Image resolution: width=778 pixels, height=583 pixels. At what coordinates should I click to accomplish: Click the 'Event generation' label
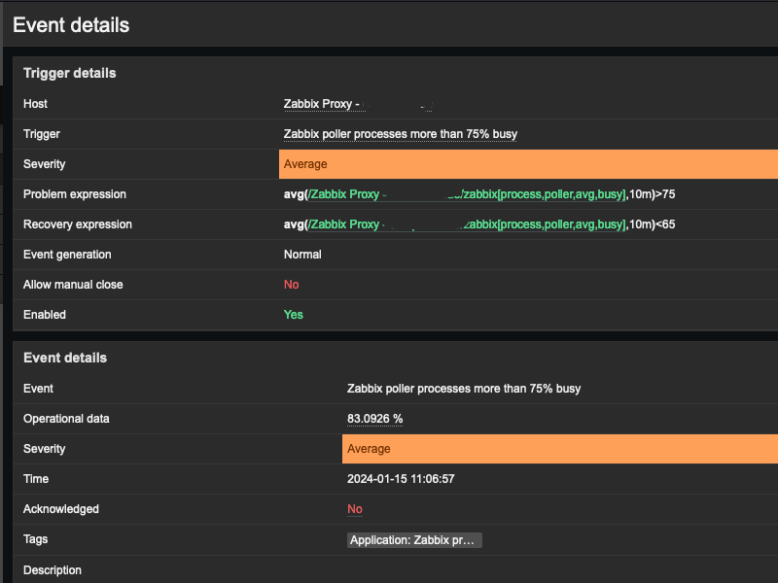click(x=67, y=255)
